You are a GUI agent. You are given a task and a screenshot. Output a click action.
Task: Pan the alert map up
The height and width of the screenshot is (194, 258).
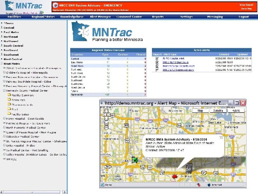[x=106, y=111]
